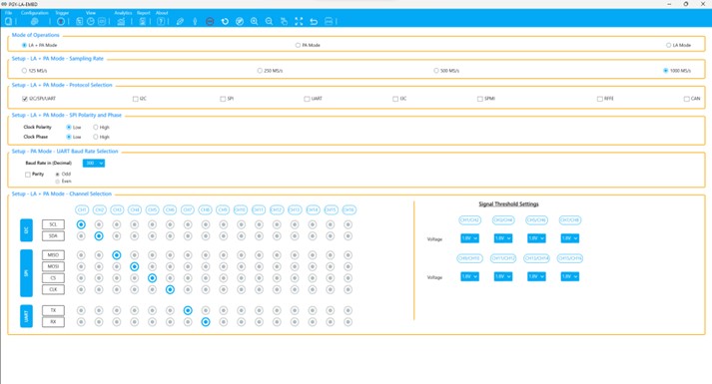Click the zoom out magnifier icon
712x384 pixels.
[270, 21]
